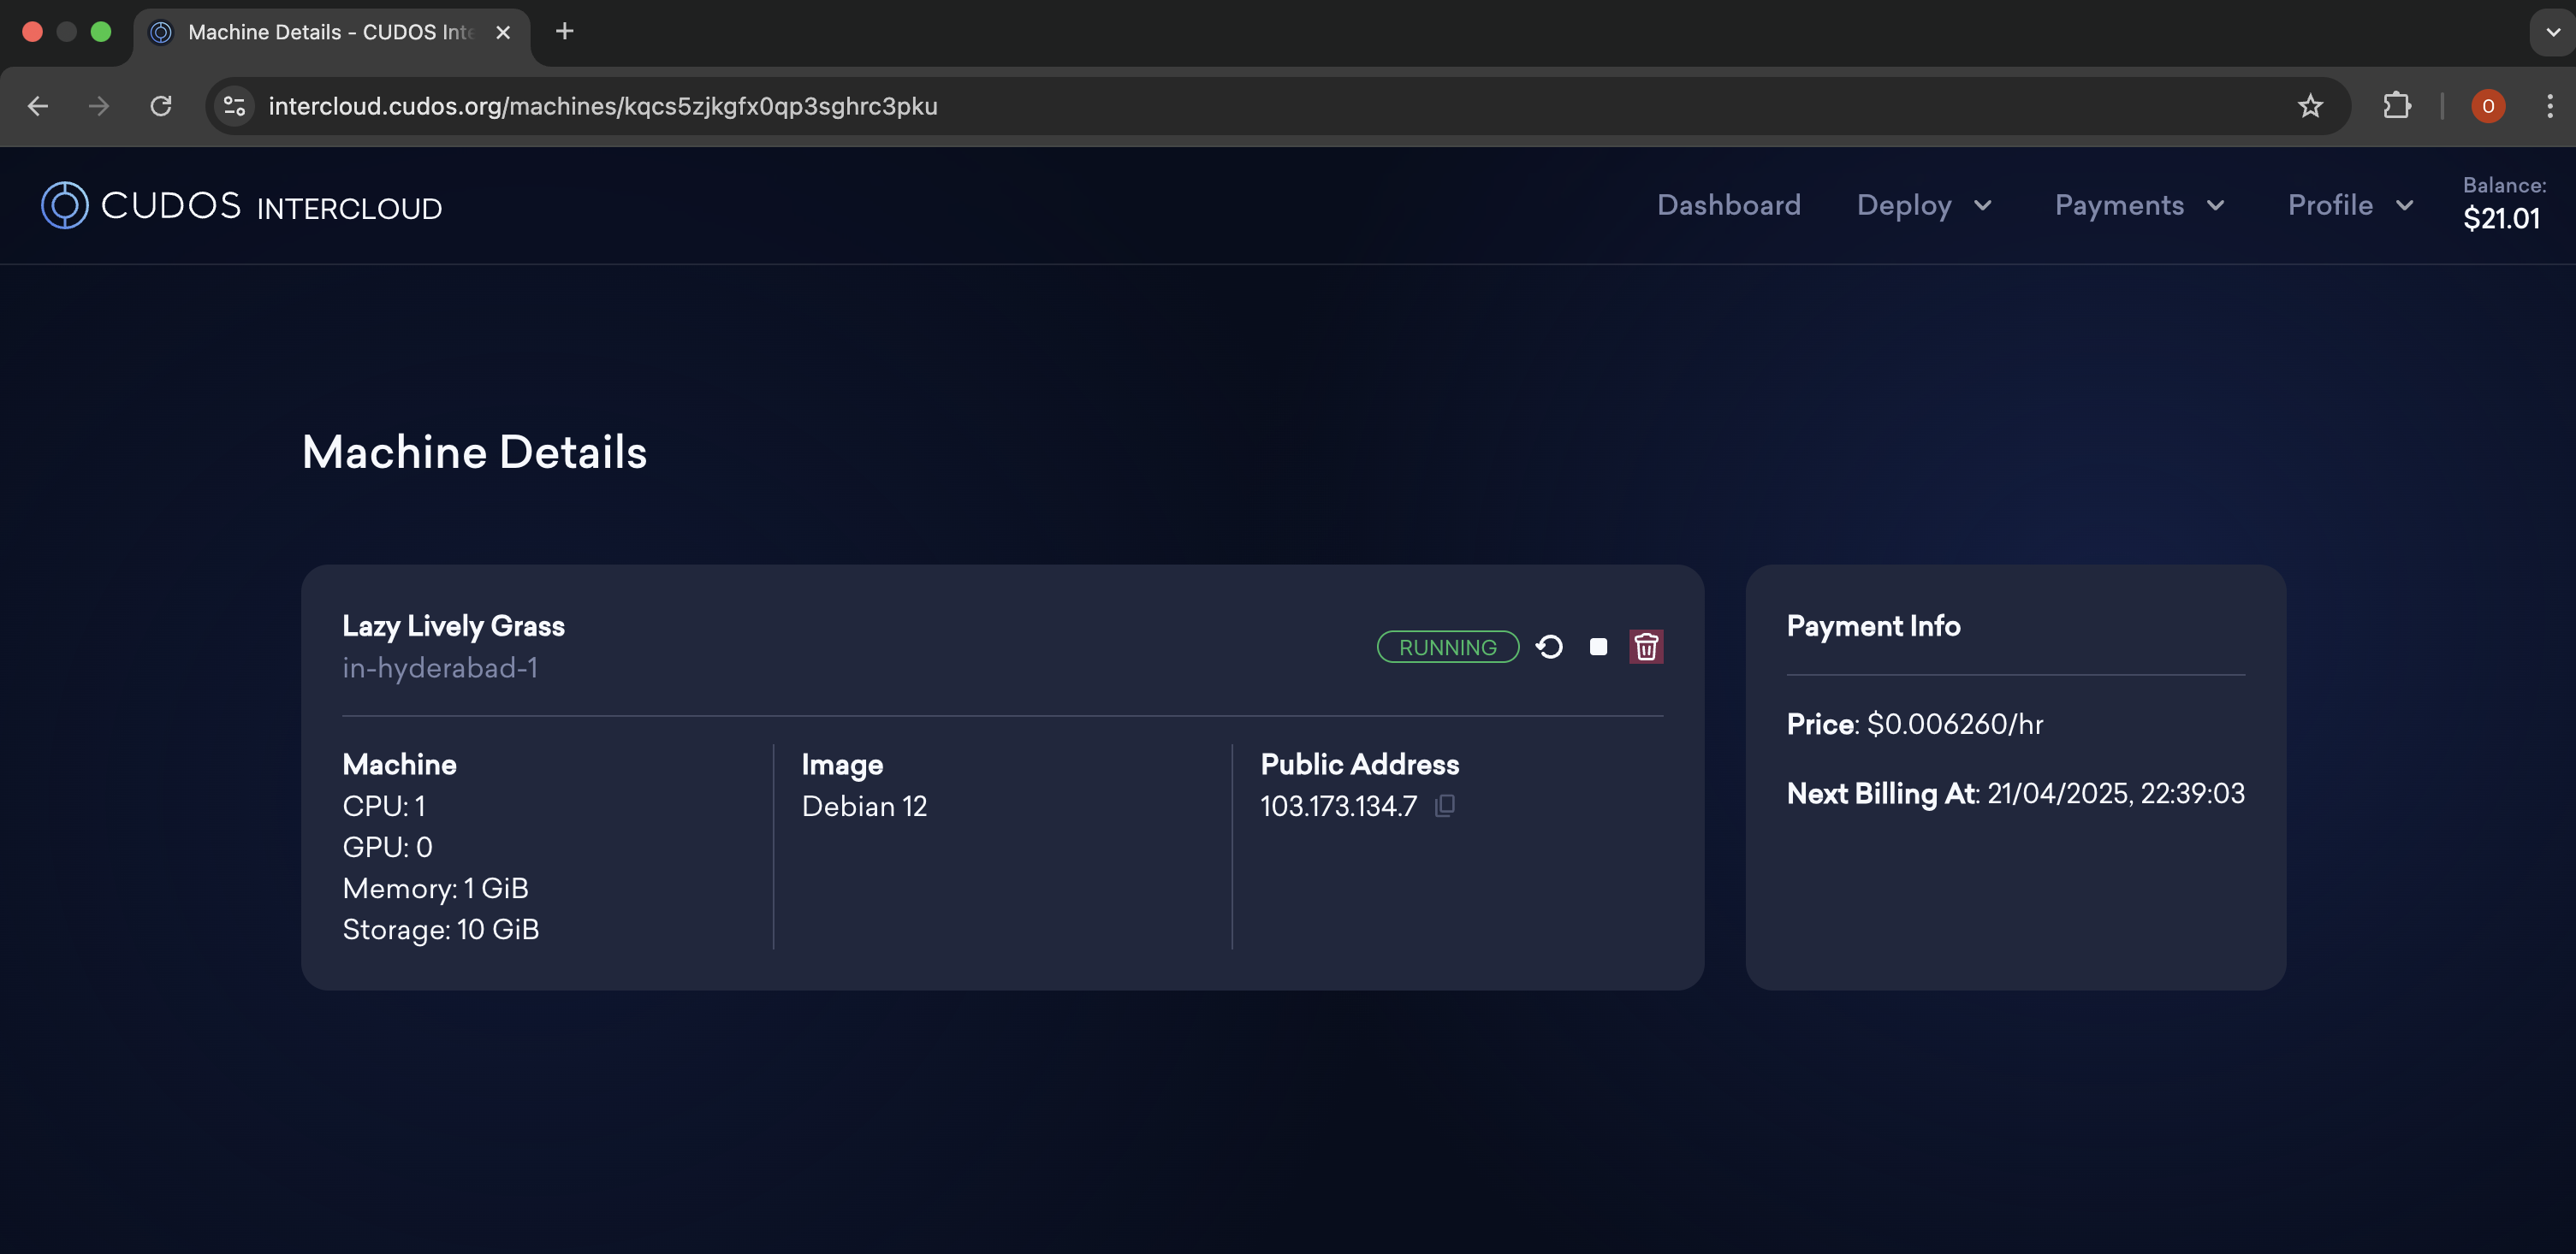Open the browser extensions puzzle icon
Image resolution: width=2576 pixels, height=1254 pixels.
[x=2396, y=106]
